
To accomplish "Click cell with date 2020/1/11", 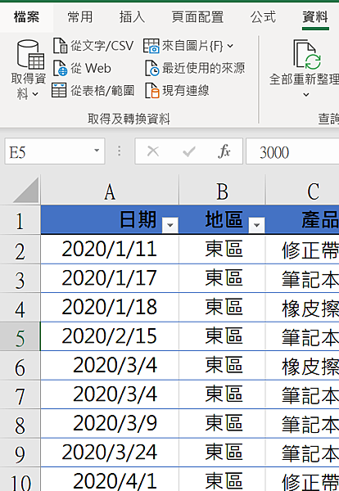I will click(x=110, y=250).
